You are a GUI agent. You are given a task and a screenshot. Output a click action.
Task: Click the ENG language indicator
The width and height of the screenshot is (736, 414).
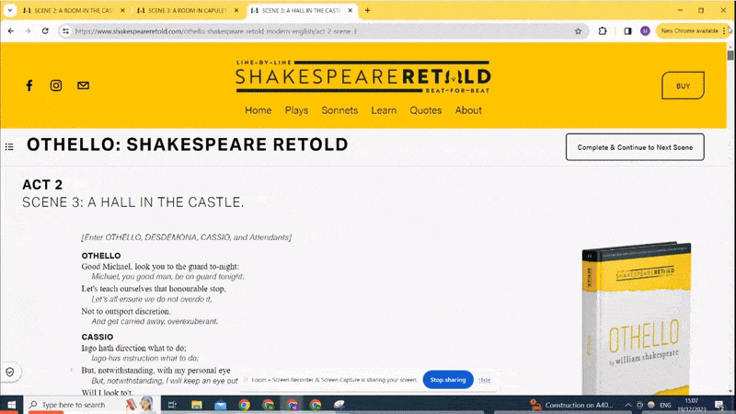665,405
